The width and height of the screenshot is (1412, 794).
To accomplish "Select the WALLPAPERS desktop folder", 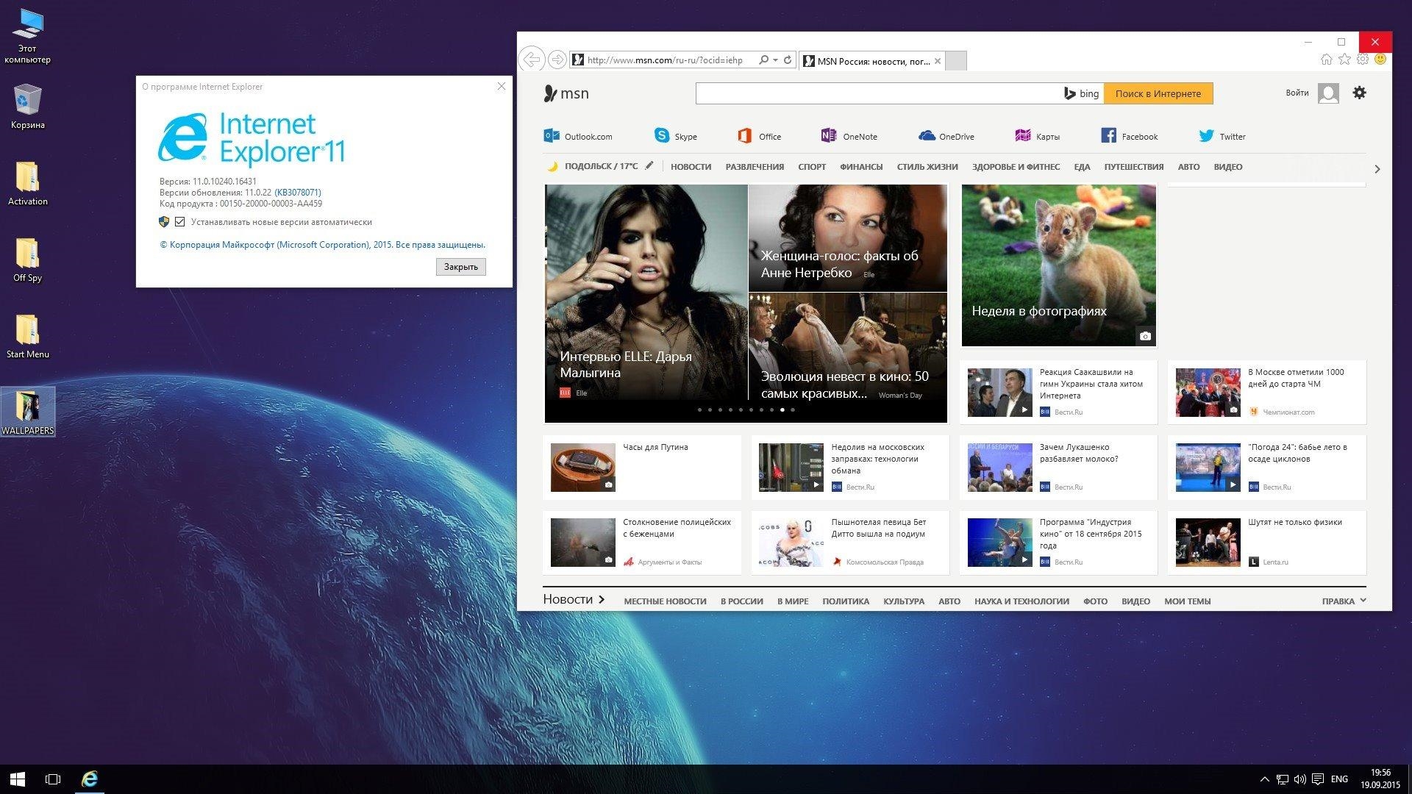I will [28, 412].
